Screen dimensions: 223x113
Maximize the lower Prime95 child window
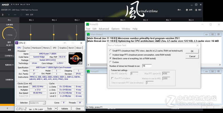click(x=212, y=71)
